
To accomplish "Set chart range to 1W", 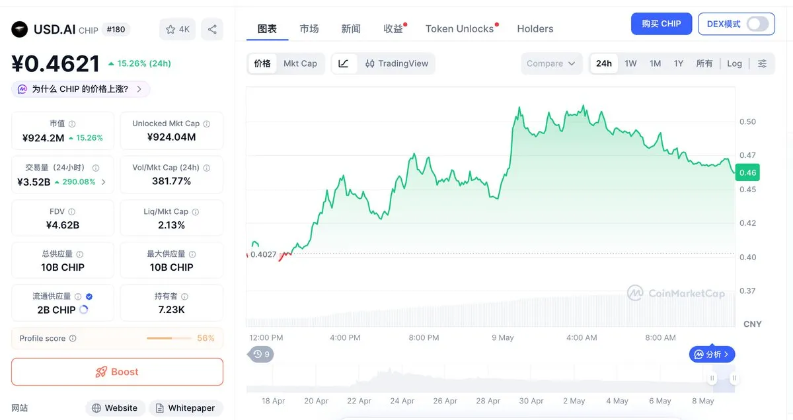I will [x=631, y=63].
